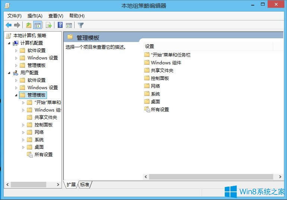Collapse the 计算机配置 tree node
This screenshot has height=200, width=287.
coord(9,43)
